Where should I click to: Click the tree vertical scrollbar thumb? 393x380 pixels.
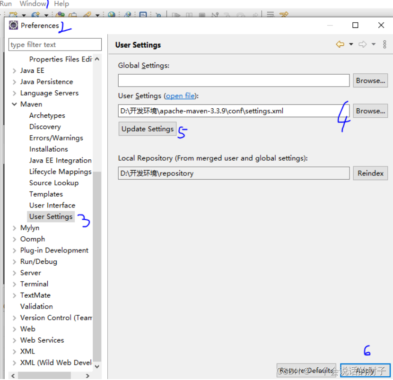tap(97, 266)
